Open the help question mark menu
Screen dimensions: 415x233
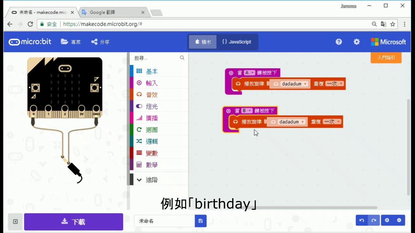click(339, 42)
